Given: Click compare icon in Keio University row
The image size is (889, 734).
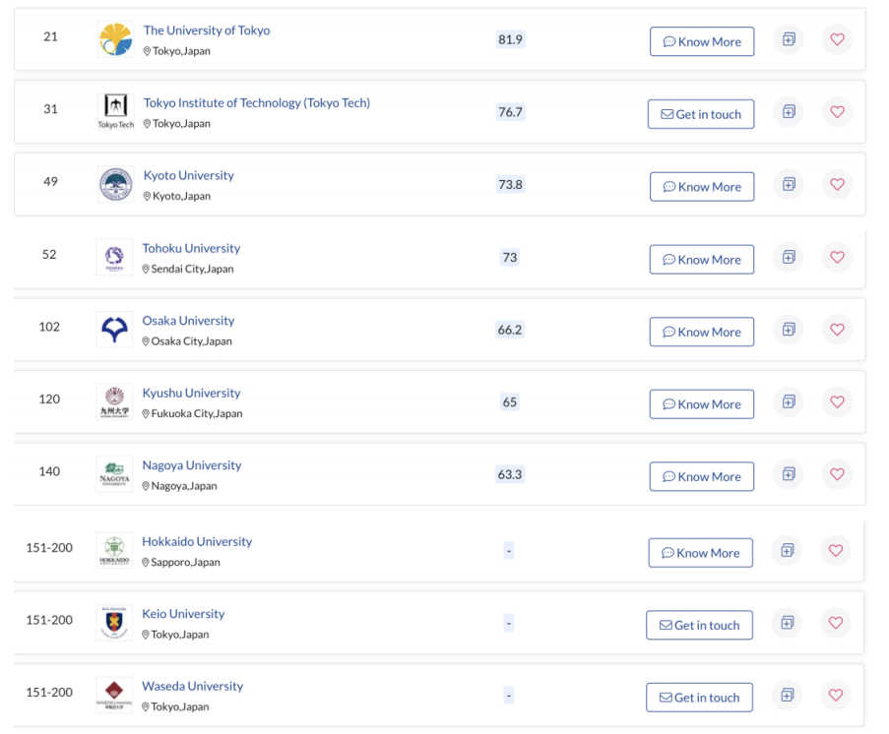Looking at the screenshot, I should (787, 624).
